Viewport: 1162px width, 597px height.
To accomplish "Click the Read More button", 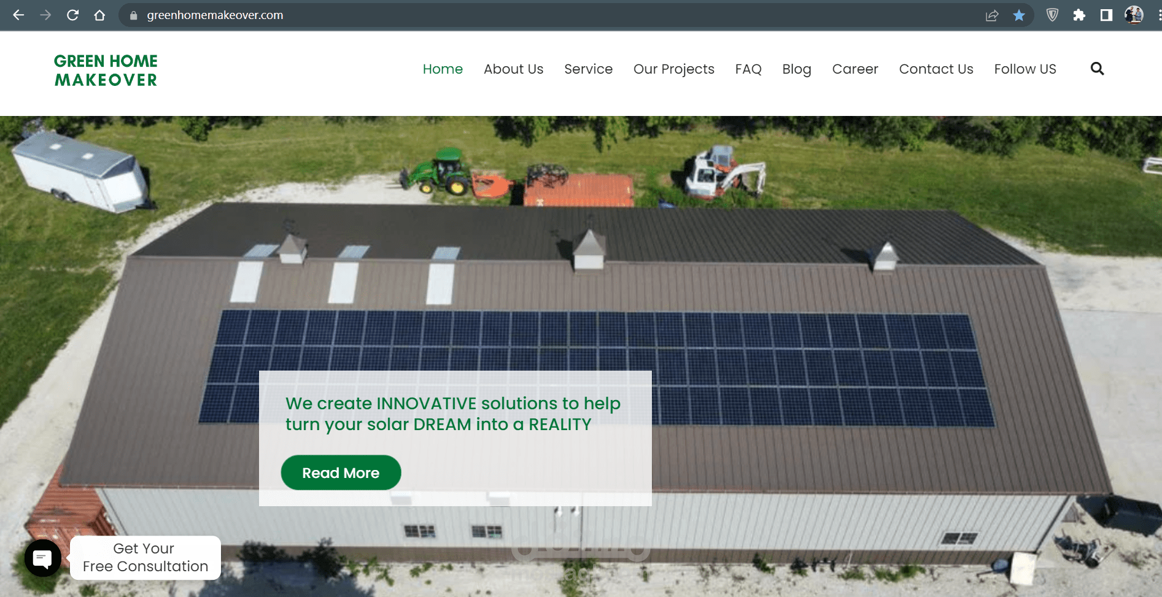I will pyautogui.click(x=341, y=472).
